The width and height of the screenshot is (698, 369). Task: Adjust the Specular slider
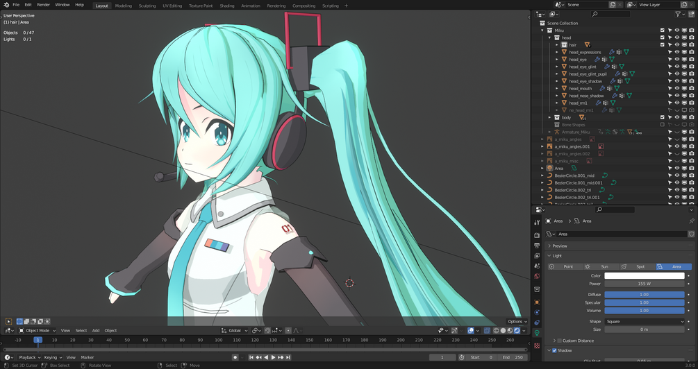coord(644,302)
